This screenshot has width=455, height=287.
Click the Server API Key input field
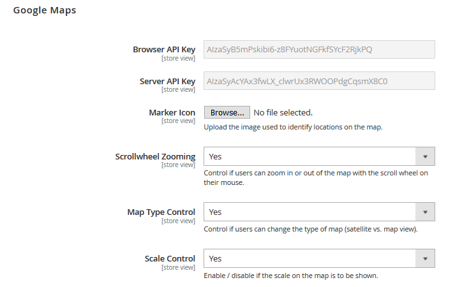click(319, 81)
